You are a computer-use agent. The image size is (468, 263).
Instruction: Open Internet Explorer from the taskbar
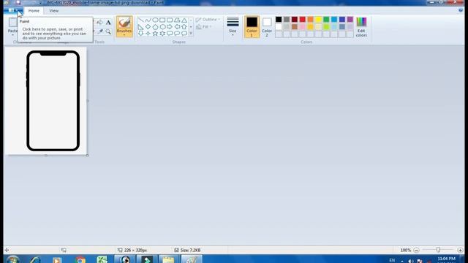[35, 260]
